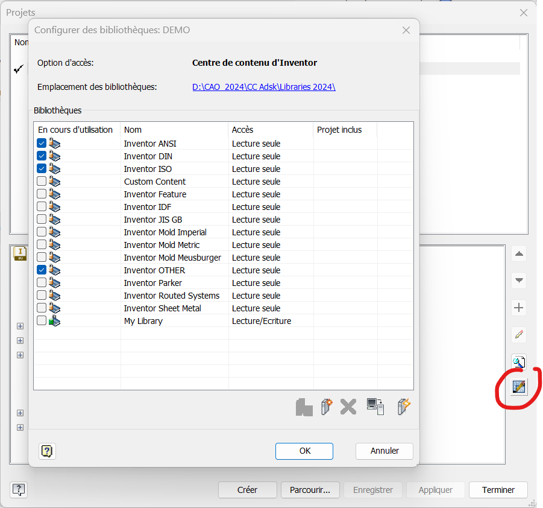
Task: Uncheck the Inventor ANSI library checkbox
Action: point(42,144)
